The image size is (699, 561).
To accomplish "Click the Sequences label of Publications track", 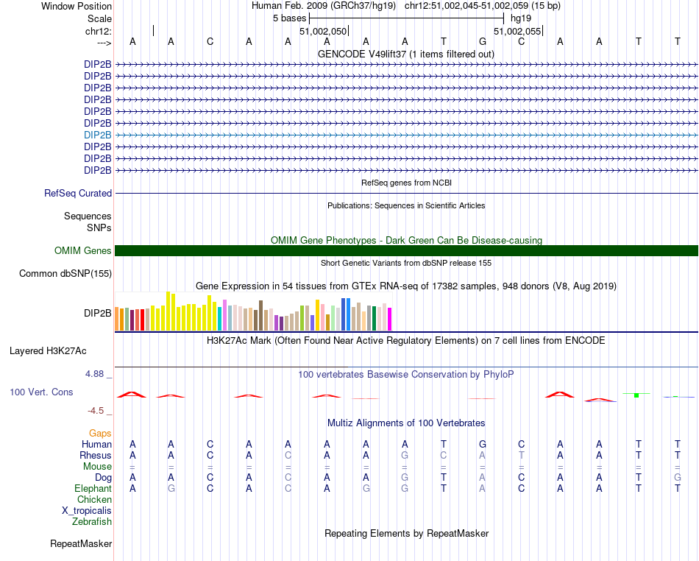I will pyautogui.click(x=88, y=216).
